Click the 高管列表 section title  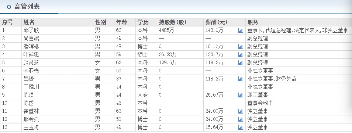[27, 7]
